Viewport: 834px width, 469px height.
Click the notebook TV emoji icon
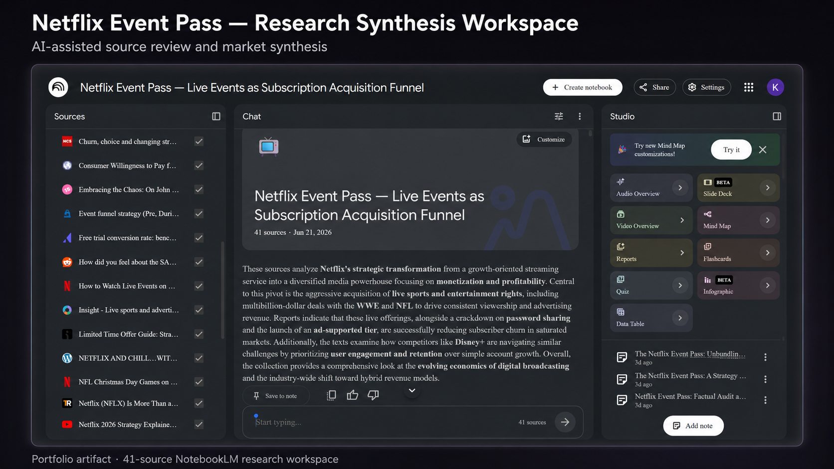[x=268, y=147]
